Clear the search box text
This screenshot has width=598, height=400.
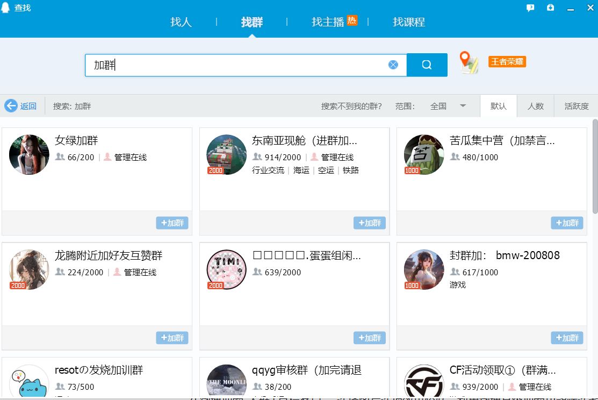(393, 65)
